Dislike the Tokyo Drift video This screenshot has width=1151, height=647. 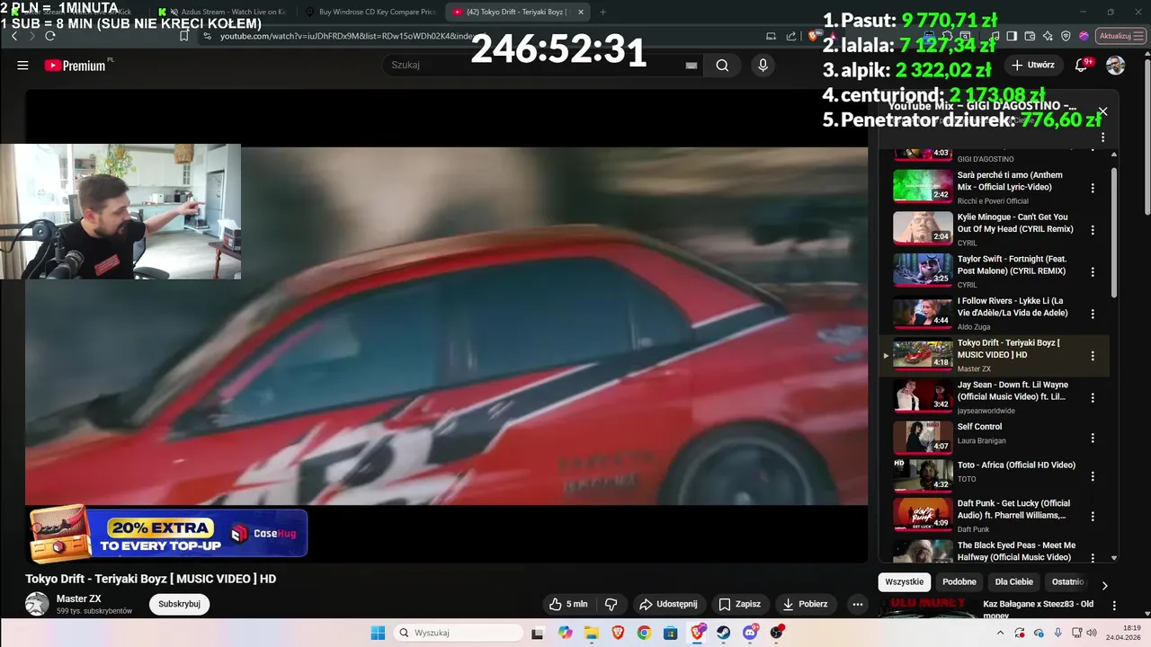[x=611, y=604]
